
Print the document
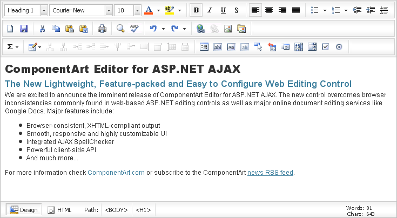[x=102, y=29]
